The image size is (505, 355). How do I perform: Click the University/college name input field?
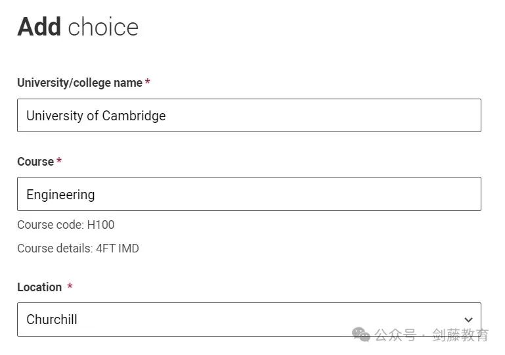click(x=249, y=116)
